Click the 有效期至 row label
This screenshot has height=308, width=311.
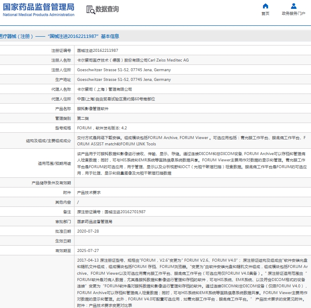(x=63, y=251)
